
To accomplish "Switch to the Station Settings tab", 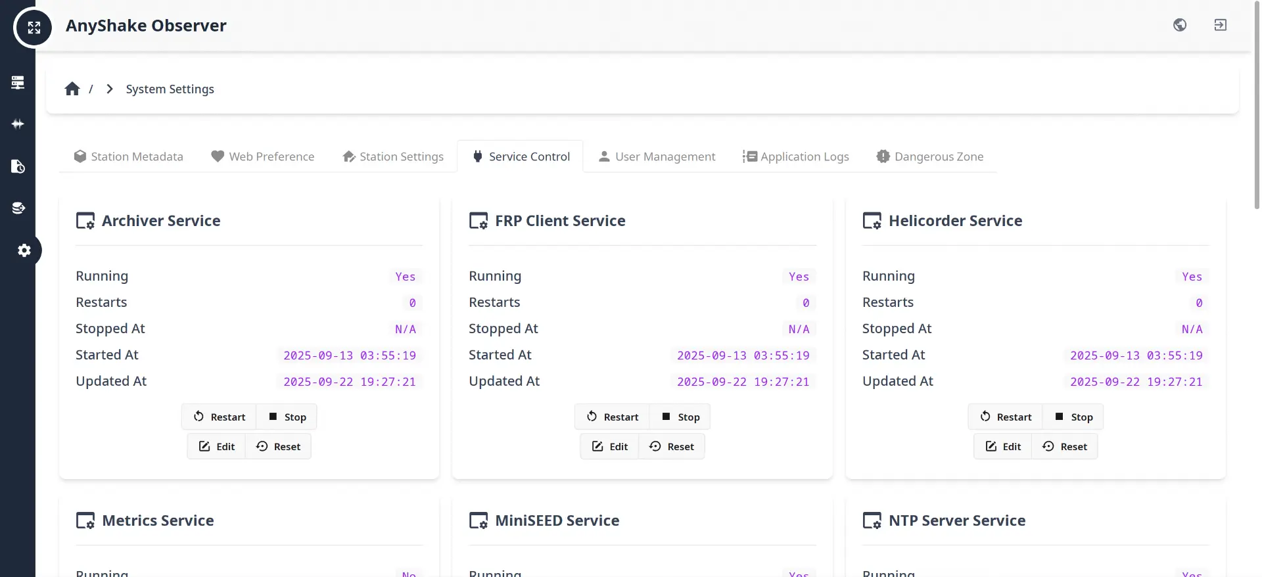I will coord(393,156).
